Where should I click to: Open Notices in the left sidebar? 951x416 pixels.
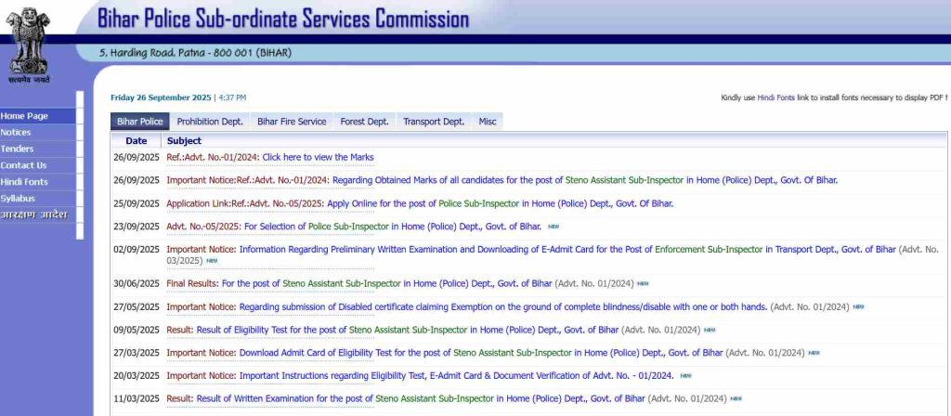[16, 133]
